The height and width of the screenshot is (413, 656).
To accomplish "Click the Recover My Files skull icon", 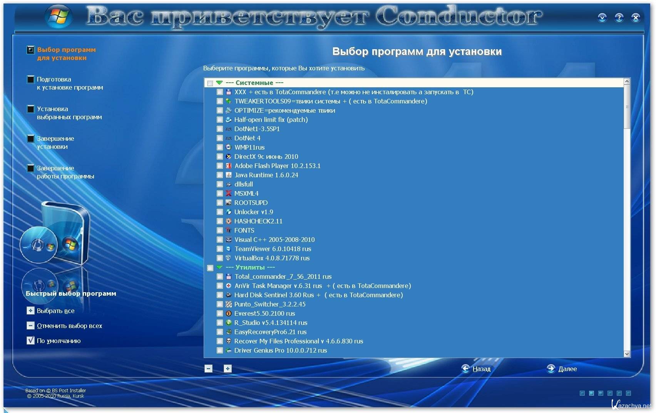I will tap(229, 341).
